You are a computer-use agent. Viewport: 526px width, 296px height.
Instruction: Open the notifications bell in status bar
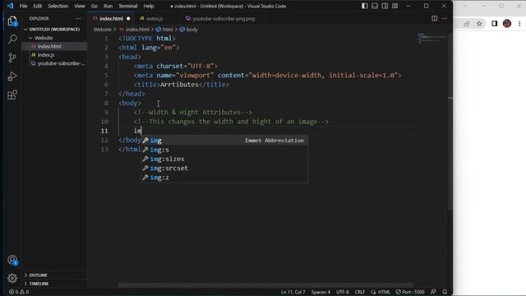point(445,292)
